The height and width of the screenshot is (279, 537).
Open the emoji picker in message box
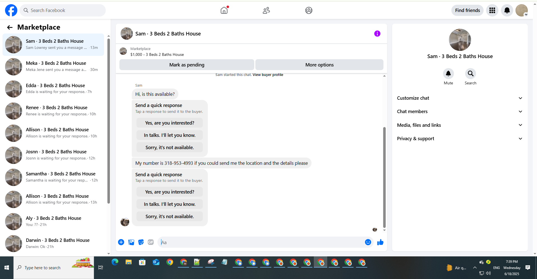(368, 242)
